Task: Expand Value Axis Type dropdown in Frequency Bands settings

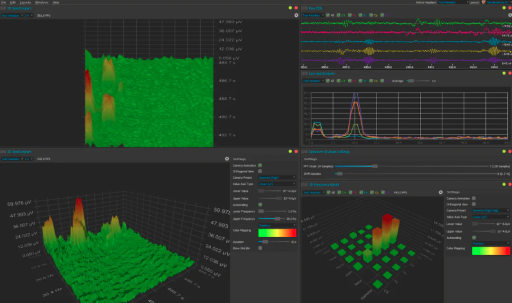Action: tap(491, 217)
